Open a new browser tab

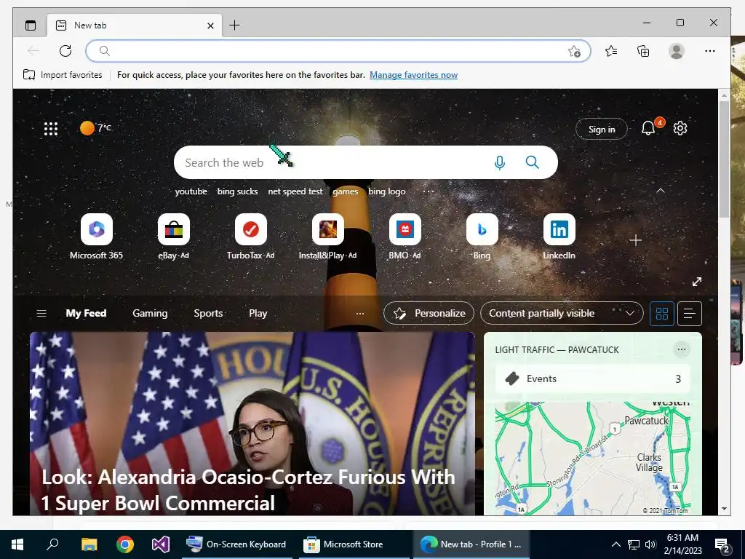(x=235, y=25)
